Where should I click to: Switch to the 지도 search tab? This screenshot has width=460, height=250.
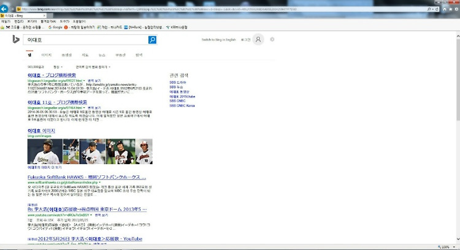85,55
